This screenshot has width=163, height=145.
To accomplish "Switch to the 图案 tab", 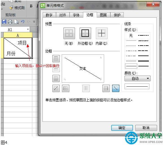I will (103, 15).
